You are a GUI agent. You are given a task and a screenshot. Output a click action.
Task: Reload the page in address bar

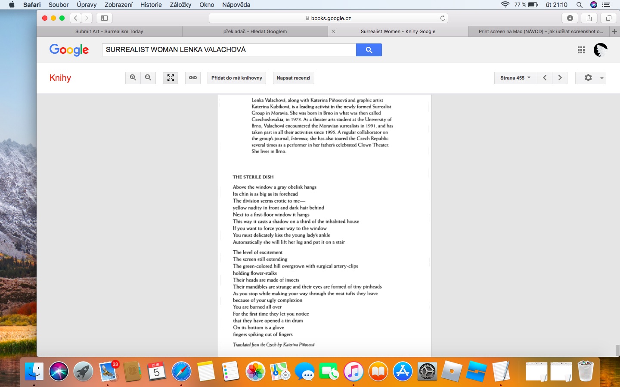click(x=443, y=18)
